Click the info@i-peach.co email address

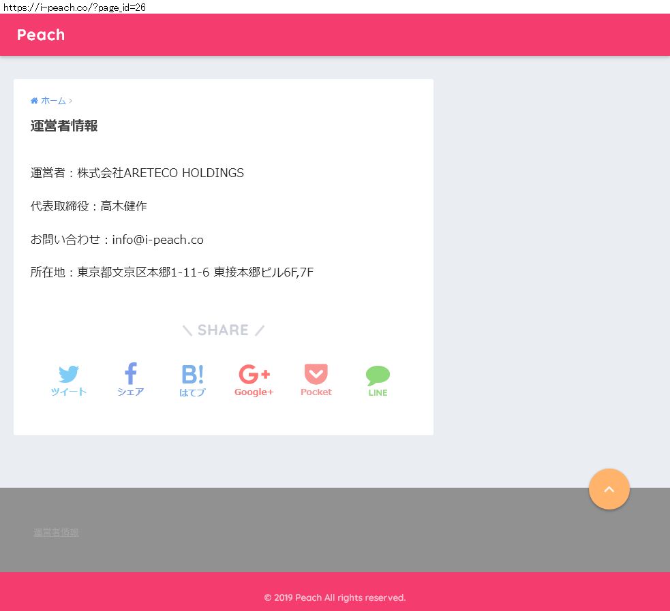click(x=157, y=240)
